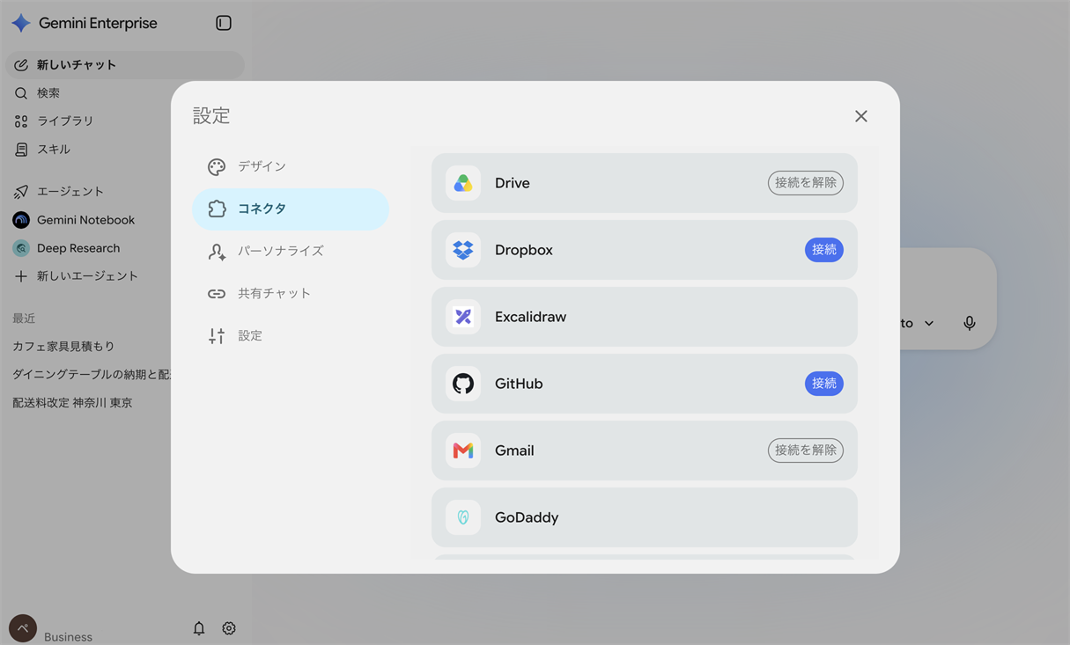Open the 共有チャット settings tab
This screenshot has height=645, width=1070.
click(x=291, y=293)
